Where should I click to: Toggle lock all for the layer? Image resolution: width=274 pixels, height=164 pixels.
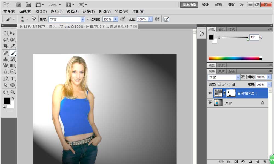[x=234, y=84]
